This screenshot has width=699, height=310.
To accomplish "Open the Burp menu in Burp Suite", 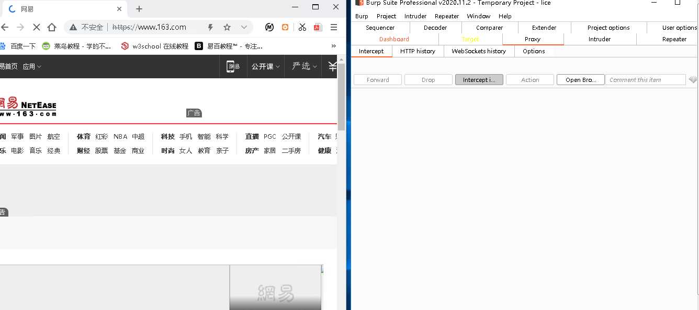I will 362,16.
